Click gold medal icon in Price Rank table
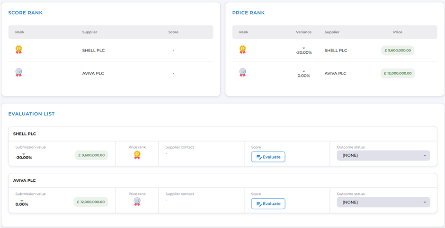Screen dimensions: 445x228 pyautogui.click(x=242, y=49)
